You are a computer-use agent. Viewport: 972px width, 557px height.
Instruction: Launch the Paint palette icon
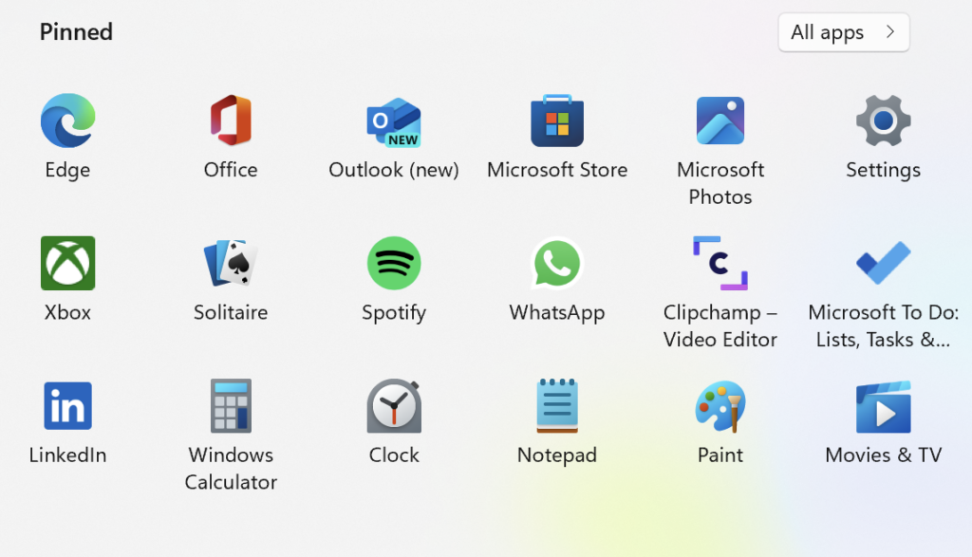click(720, 406)
